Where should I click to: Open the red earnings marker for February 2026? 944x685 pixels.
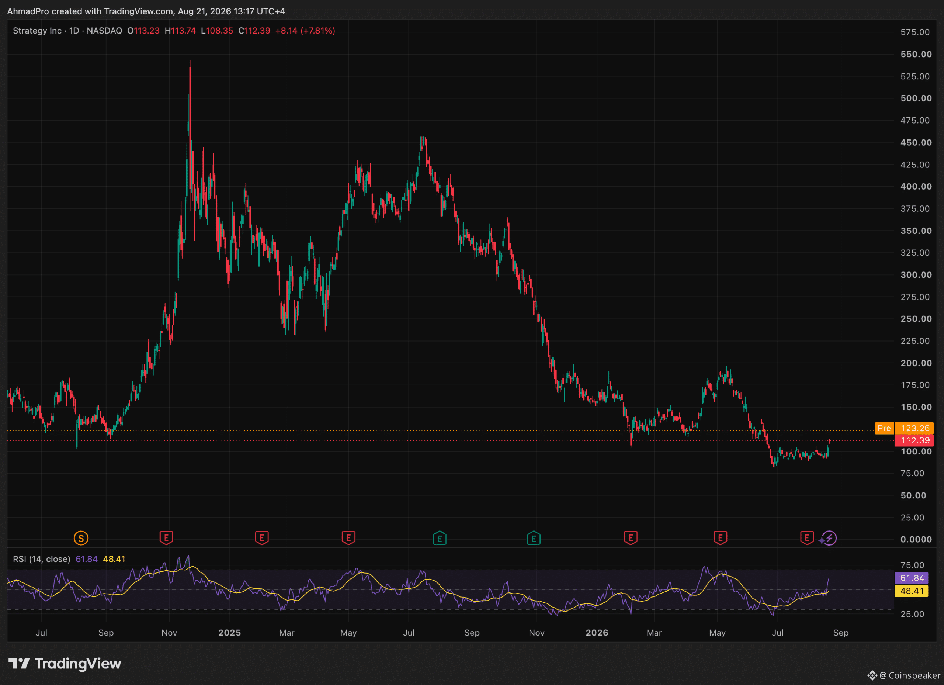tap(631, 537)
